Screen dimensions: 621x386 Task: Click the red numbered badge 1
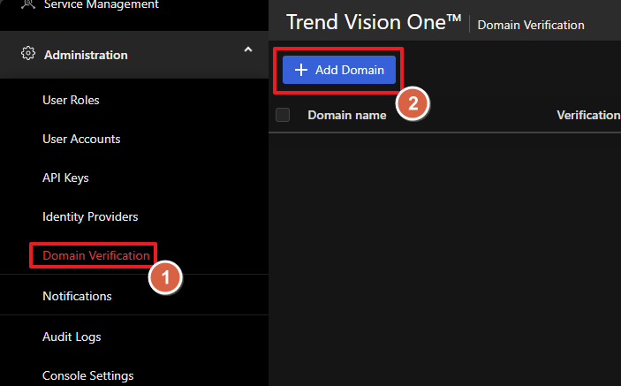pyautogui.click(x=164, y=277)
